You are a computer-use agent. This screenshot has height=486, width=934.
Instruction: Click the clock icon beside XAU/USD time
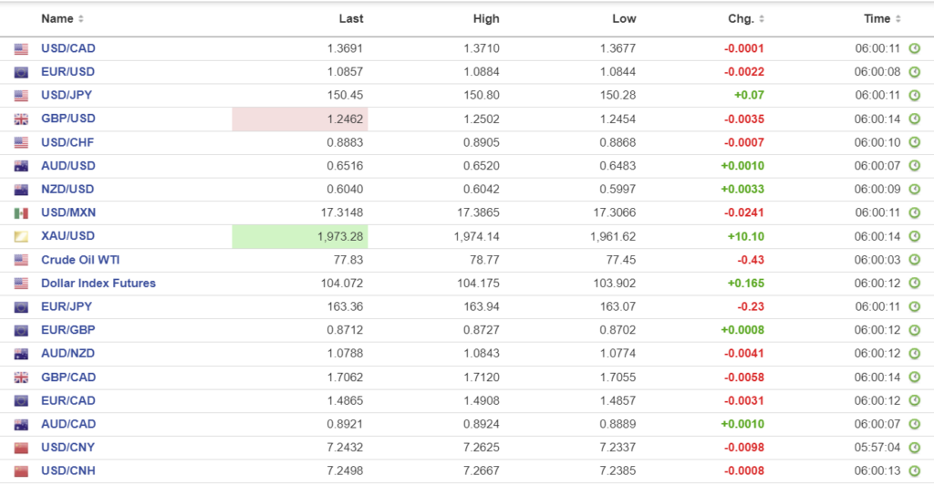[x=914, y=237]
